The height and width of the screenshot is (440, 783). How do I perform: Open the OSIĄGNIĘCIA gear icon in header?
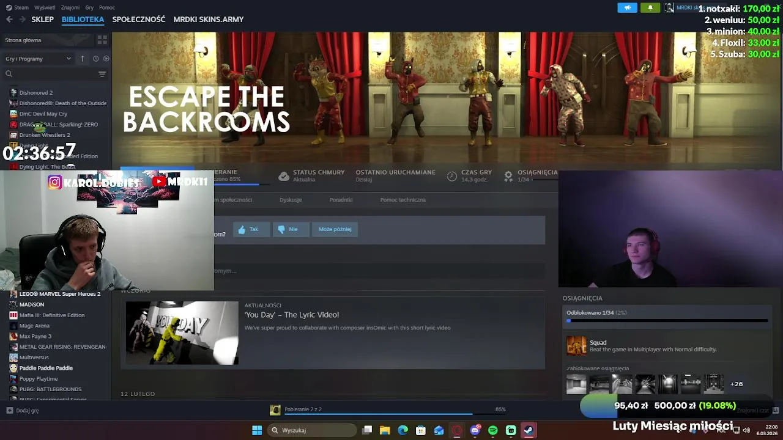(508, 176)
